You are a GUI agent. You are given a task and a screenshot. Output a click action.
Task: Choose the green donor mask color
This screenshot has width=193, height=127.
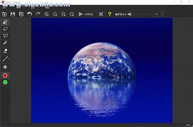coord(5,82)
